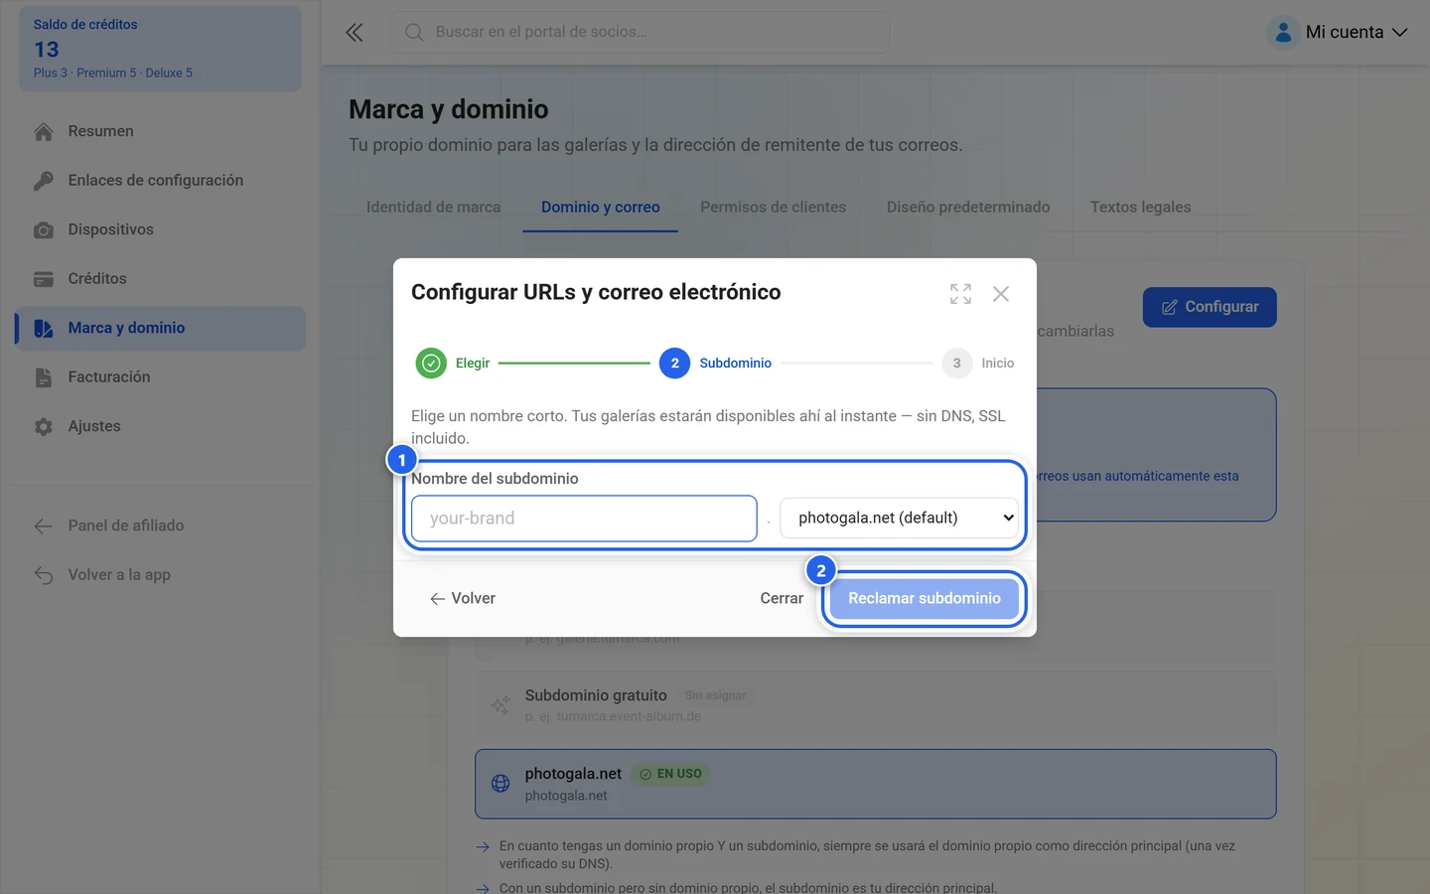This screenshot has height=894, width=1430.
Task: Open Créditos card icon in sidebar
Action: point(44,279)
